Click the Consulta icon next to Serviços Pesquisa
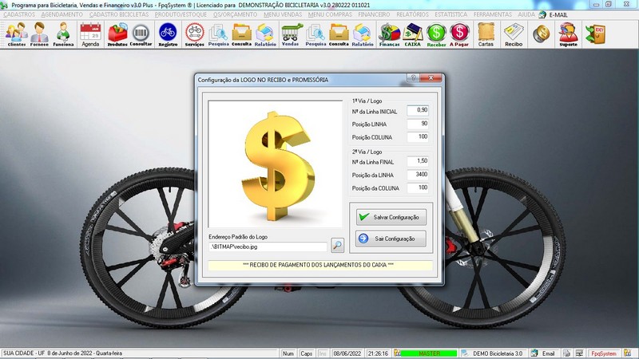Viewport: 639px width, 359px height. pos(242,34)
